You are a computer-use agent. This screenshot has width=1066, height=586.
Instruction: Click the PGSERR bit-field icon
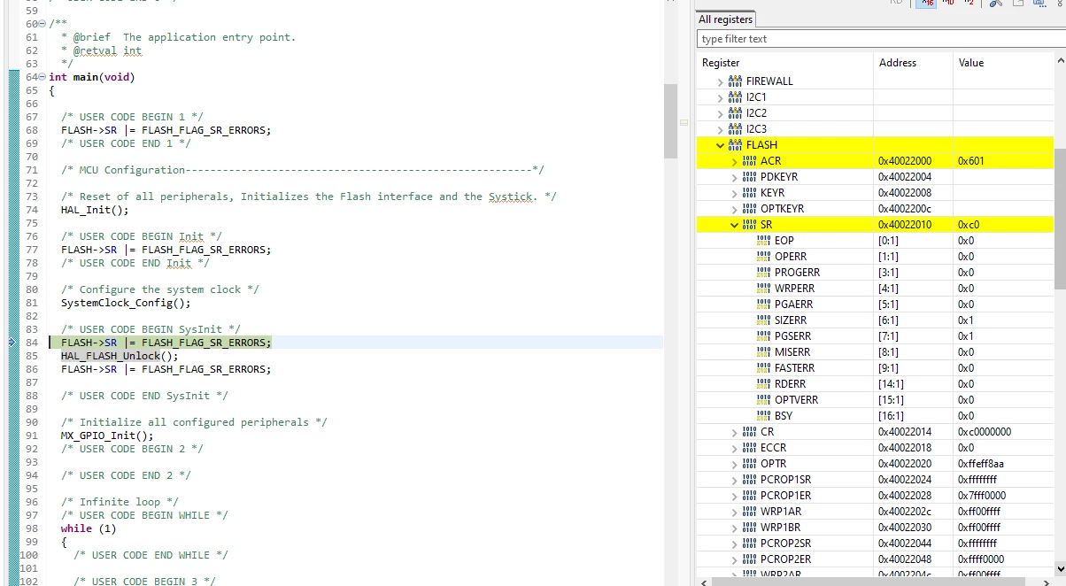point(764,336)
